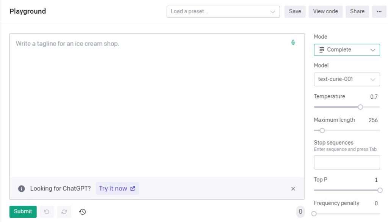Focus the Stop sequences input field

pyautogui.click(x=347, y=162)
